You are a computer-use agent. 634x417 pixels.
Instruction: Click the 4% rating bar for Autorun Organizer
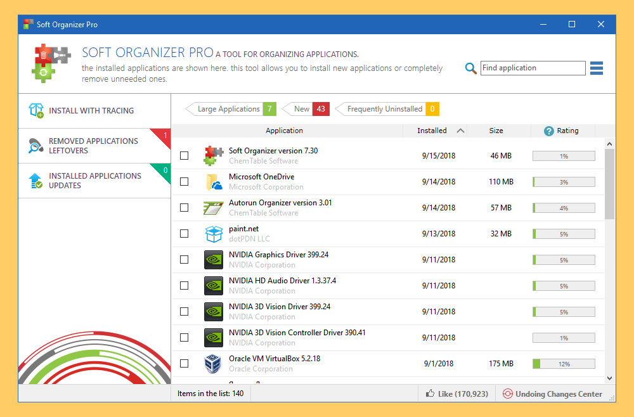coord(564,208)
